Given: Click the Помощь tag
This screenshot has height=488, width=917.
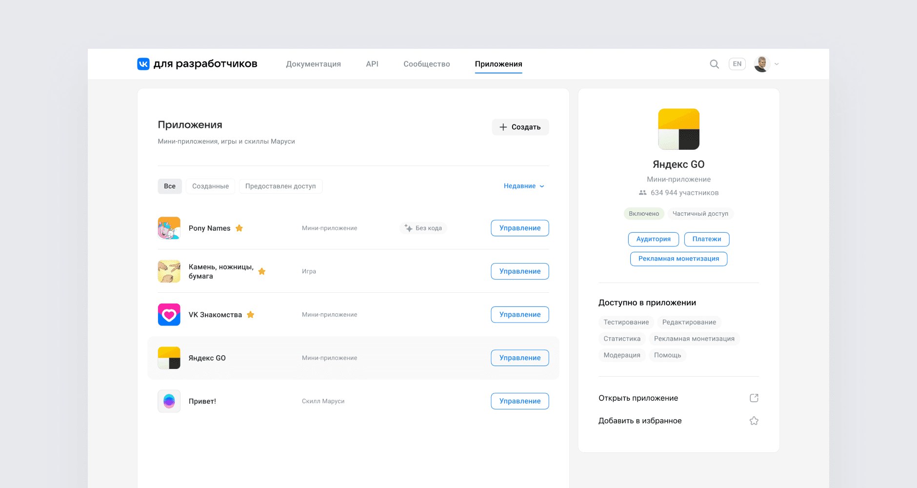Looking at the screenshot, I should (667, 355).
